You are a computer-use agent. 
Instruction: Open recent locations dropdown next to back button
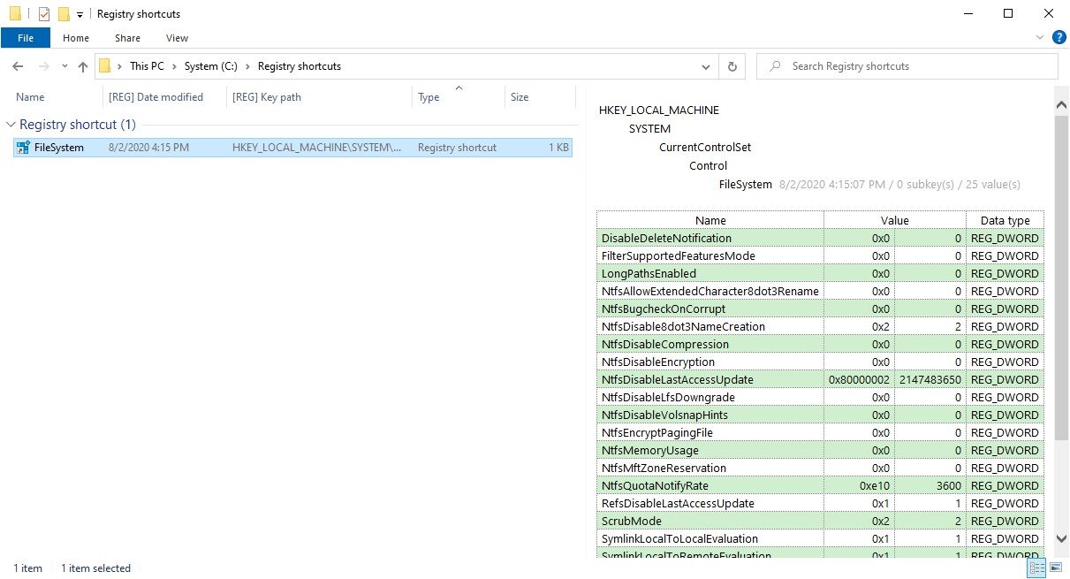coord(64,65)
